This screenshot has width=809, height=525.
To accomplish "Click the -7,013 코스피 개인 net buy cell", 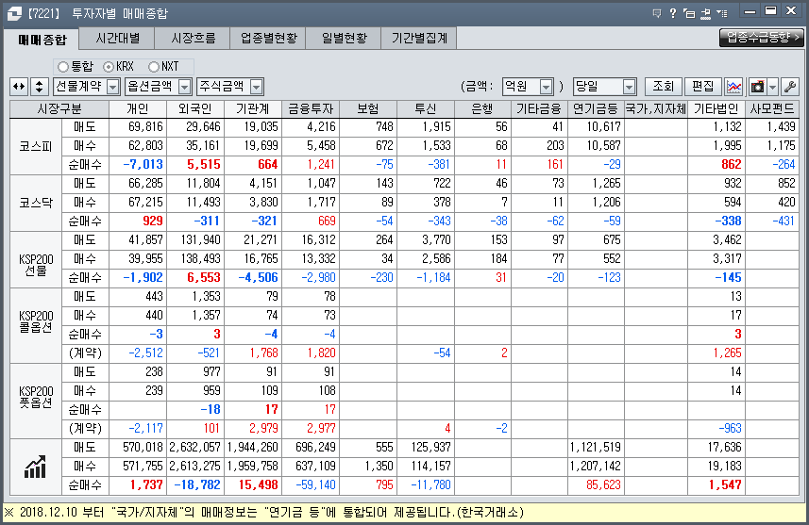I will [138, 165].
